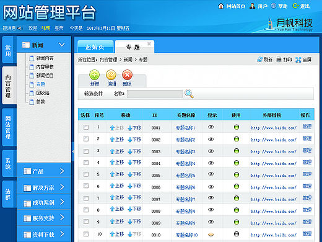Open 专题名称4 link
322x242 pixels.
click(185, 164)
